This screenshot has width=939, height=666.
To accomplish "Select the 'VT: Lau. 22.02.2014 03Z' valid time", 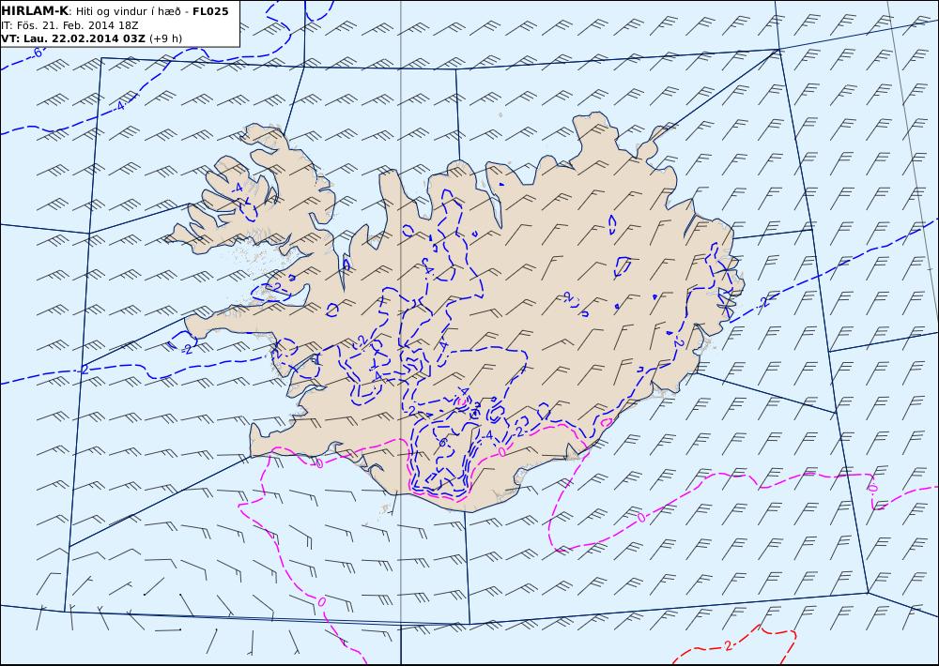I will coord(73,38).
